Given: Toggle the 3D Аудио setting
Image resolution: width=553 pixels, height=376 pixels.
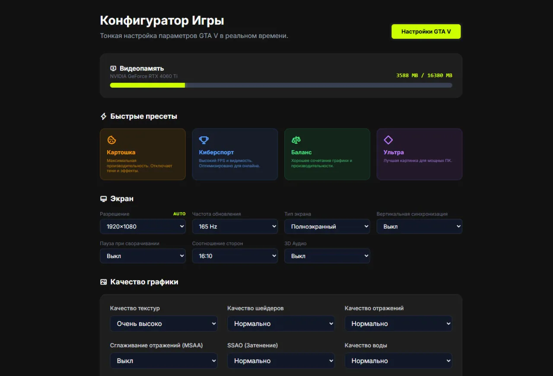Looking at the screenshot, I should 327,256.
